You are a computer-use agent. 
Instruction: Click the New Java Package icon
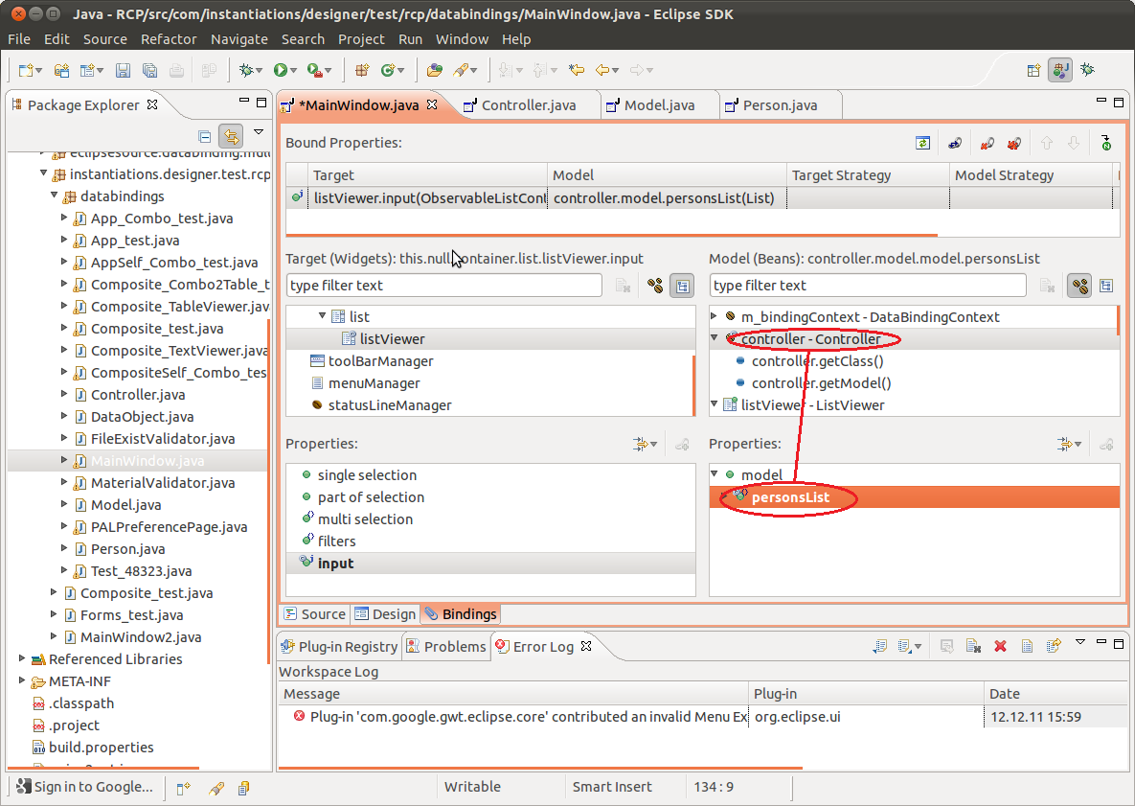[x=362, y=70]
